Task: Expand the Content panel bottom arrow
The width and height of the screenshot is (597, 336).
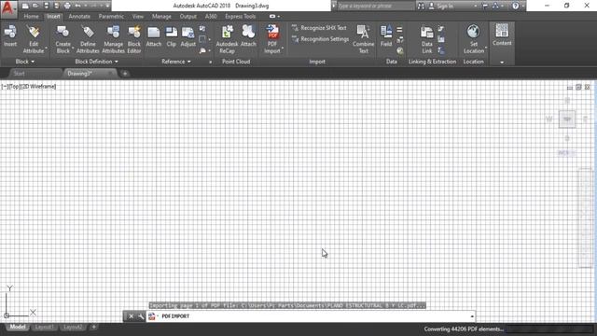Action: (x=502, y=63)
